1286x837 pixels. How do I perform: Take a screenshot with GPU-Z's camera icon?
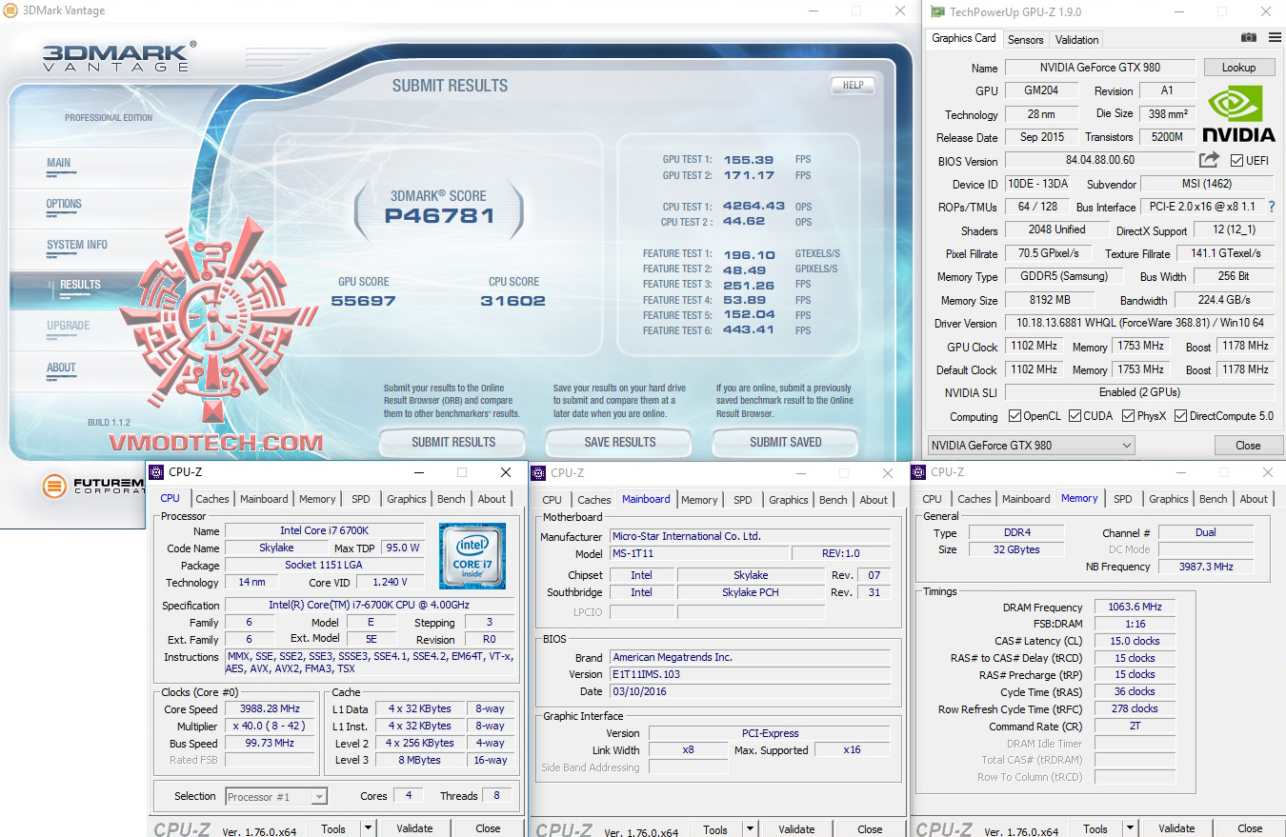(1248, 37)
